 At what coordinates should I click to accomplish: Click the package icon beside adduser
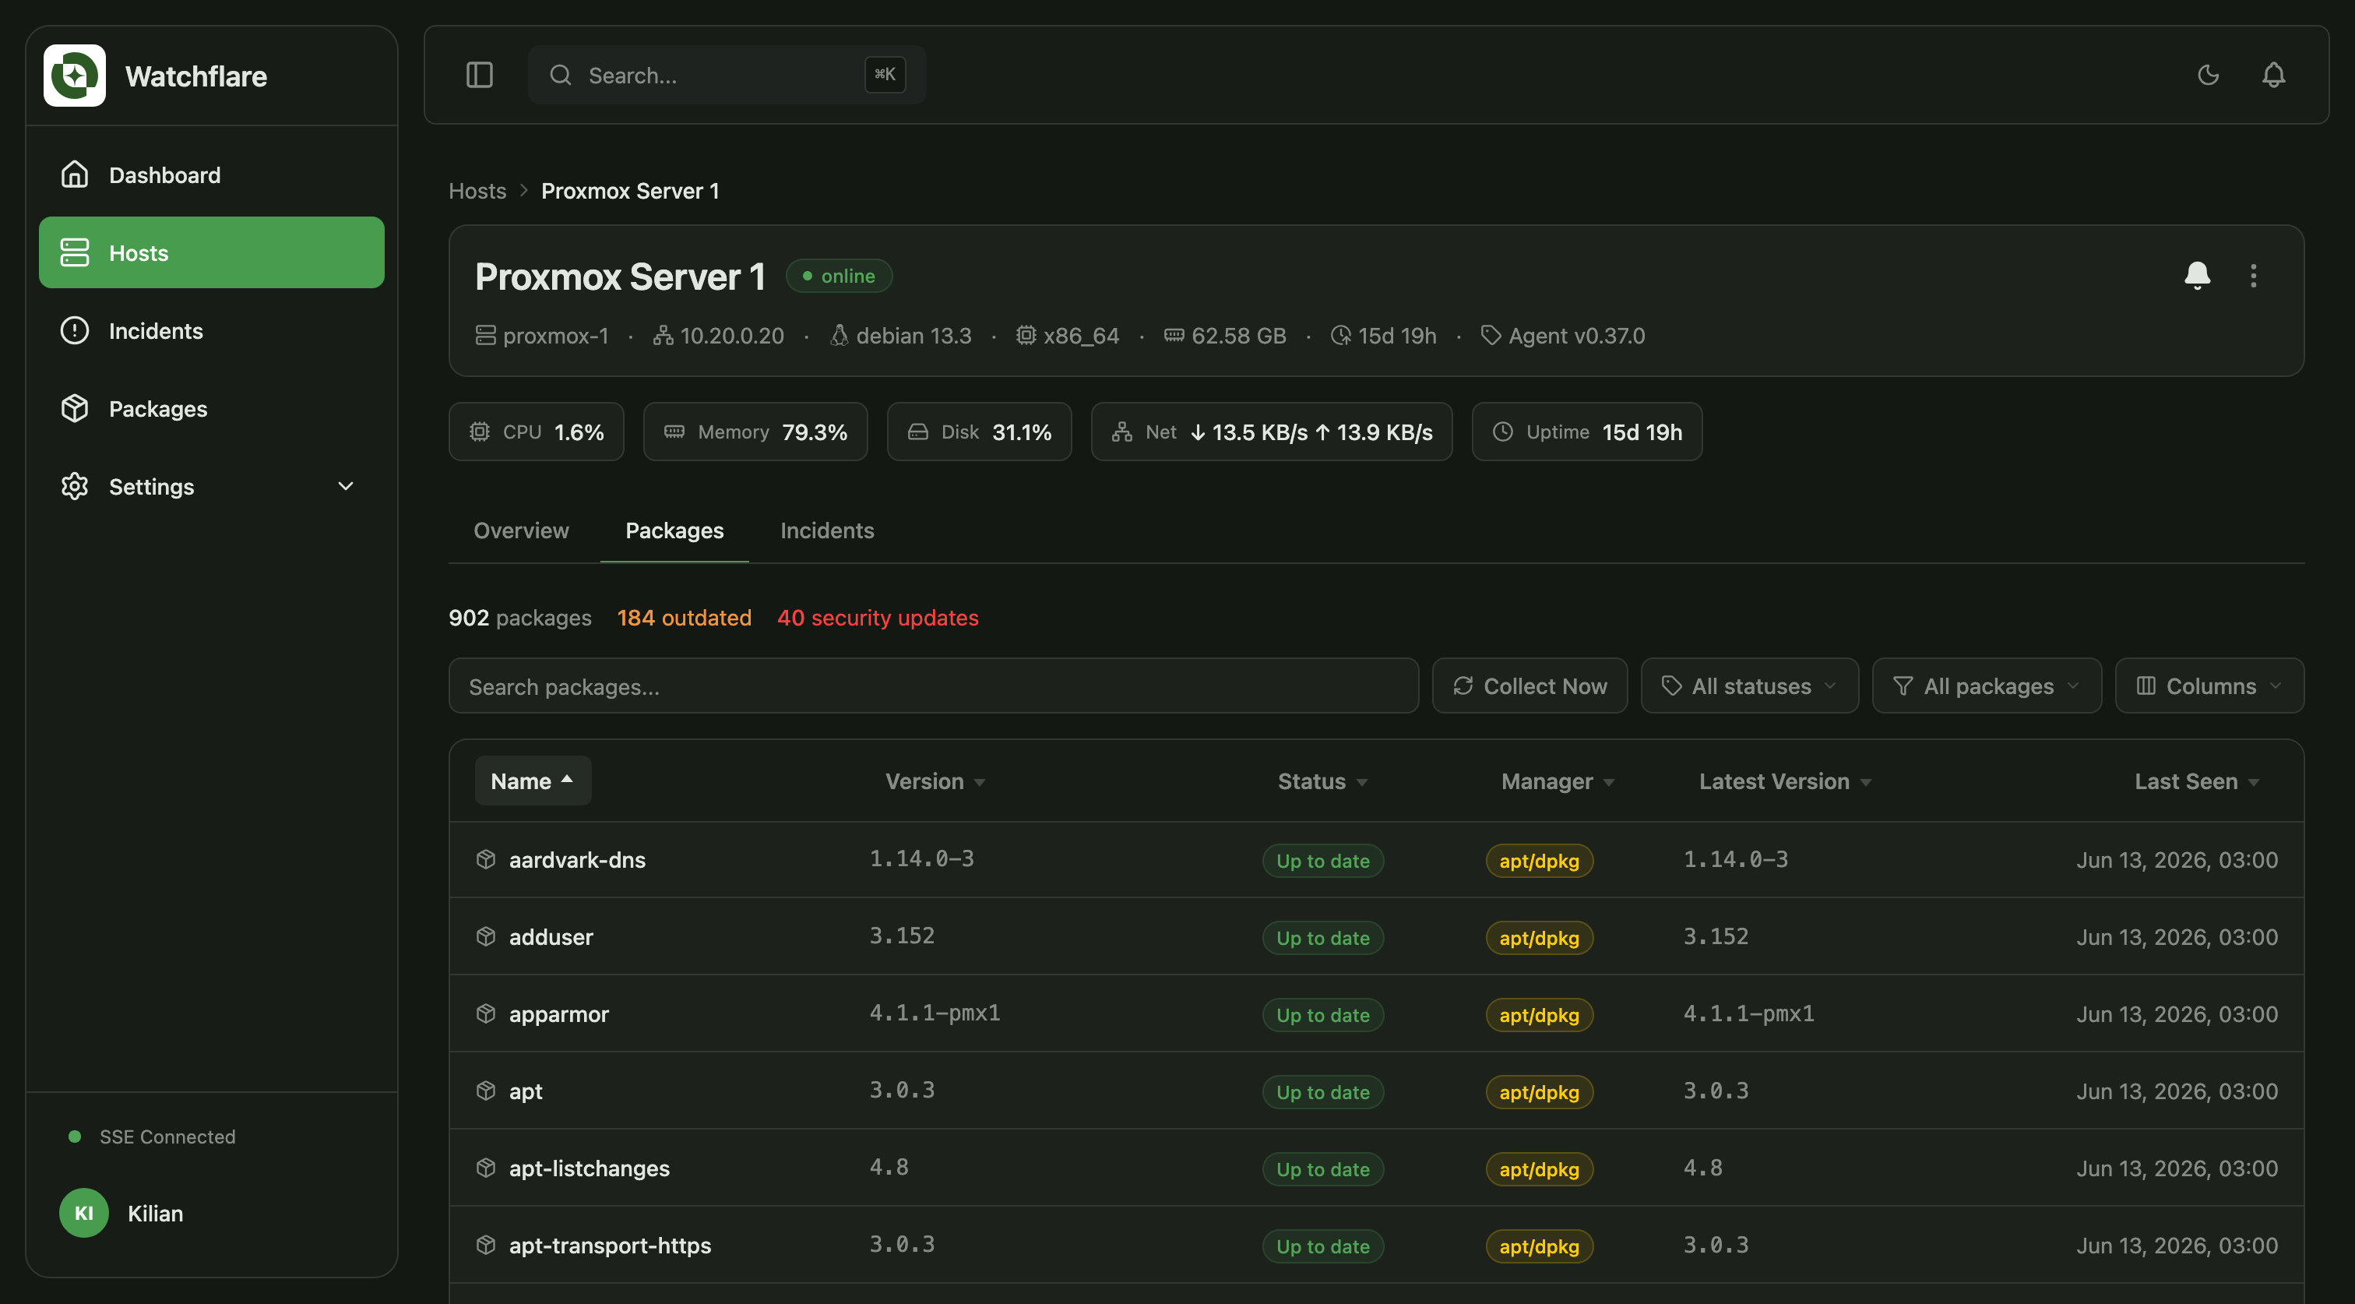(x=485, y=936)
